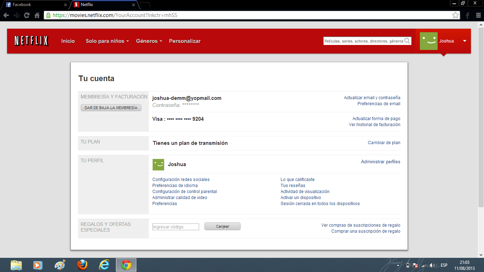This screenshot has width=484, height=272.
Task: Click the browser forward arrow
Action: click(x=16, y=15)
